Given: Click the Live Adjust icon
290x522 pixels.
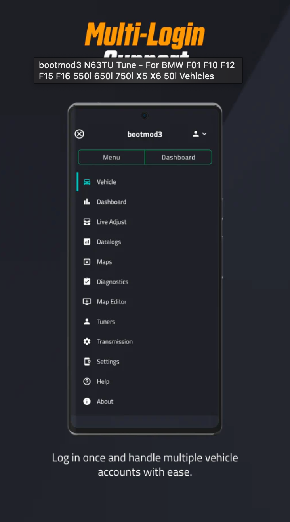Looking at the screenshot, I should 87,222.
